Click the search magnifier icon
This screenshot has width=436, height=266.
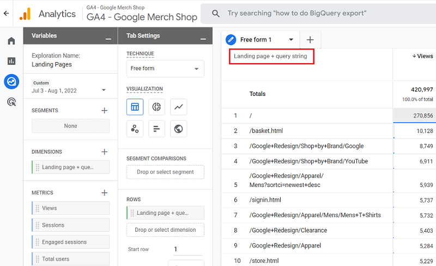point(215,14)
